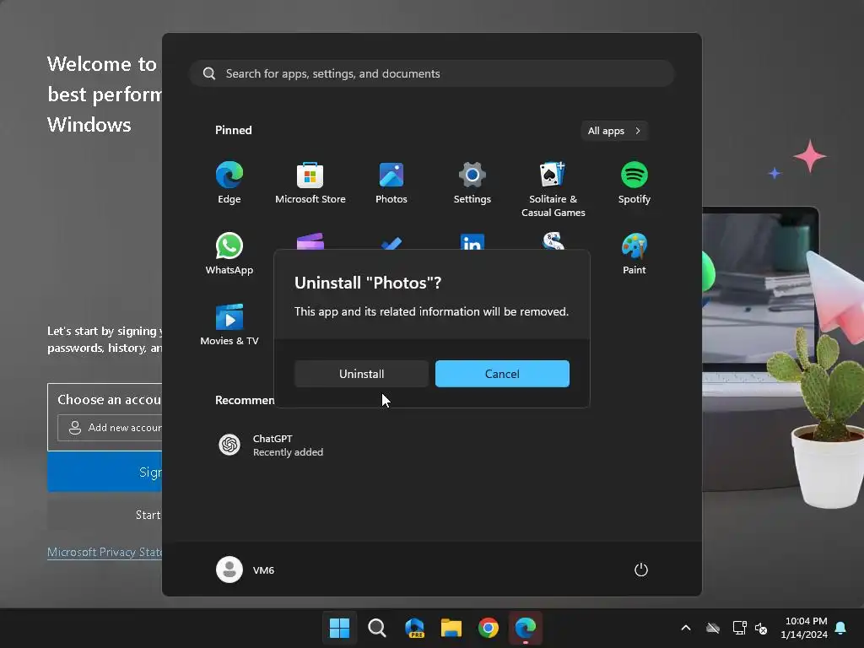Open Outlook PRE icon on taskbar
The height and width of the screenshot is (648, 864).
click(x=414, y=628)
